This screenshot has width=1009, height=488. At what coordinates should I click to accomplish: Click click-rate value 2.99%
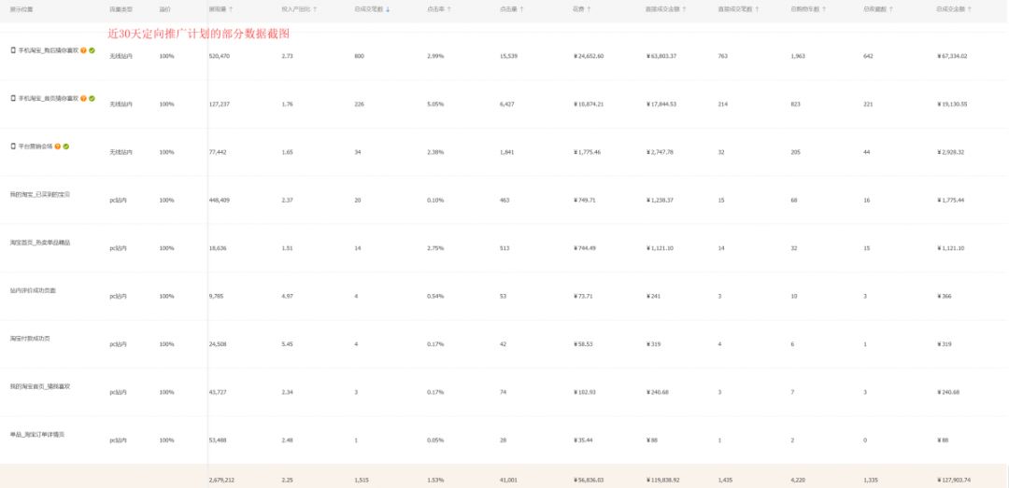[x=435, y=56]
